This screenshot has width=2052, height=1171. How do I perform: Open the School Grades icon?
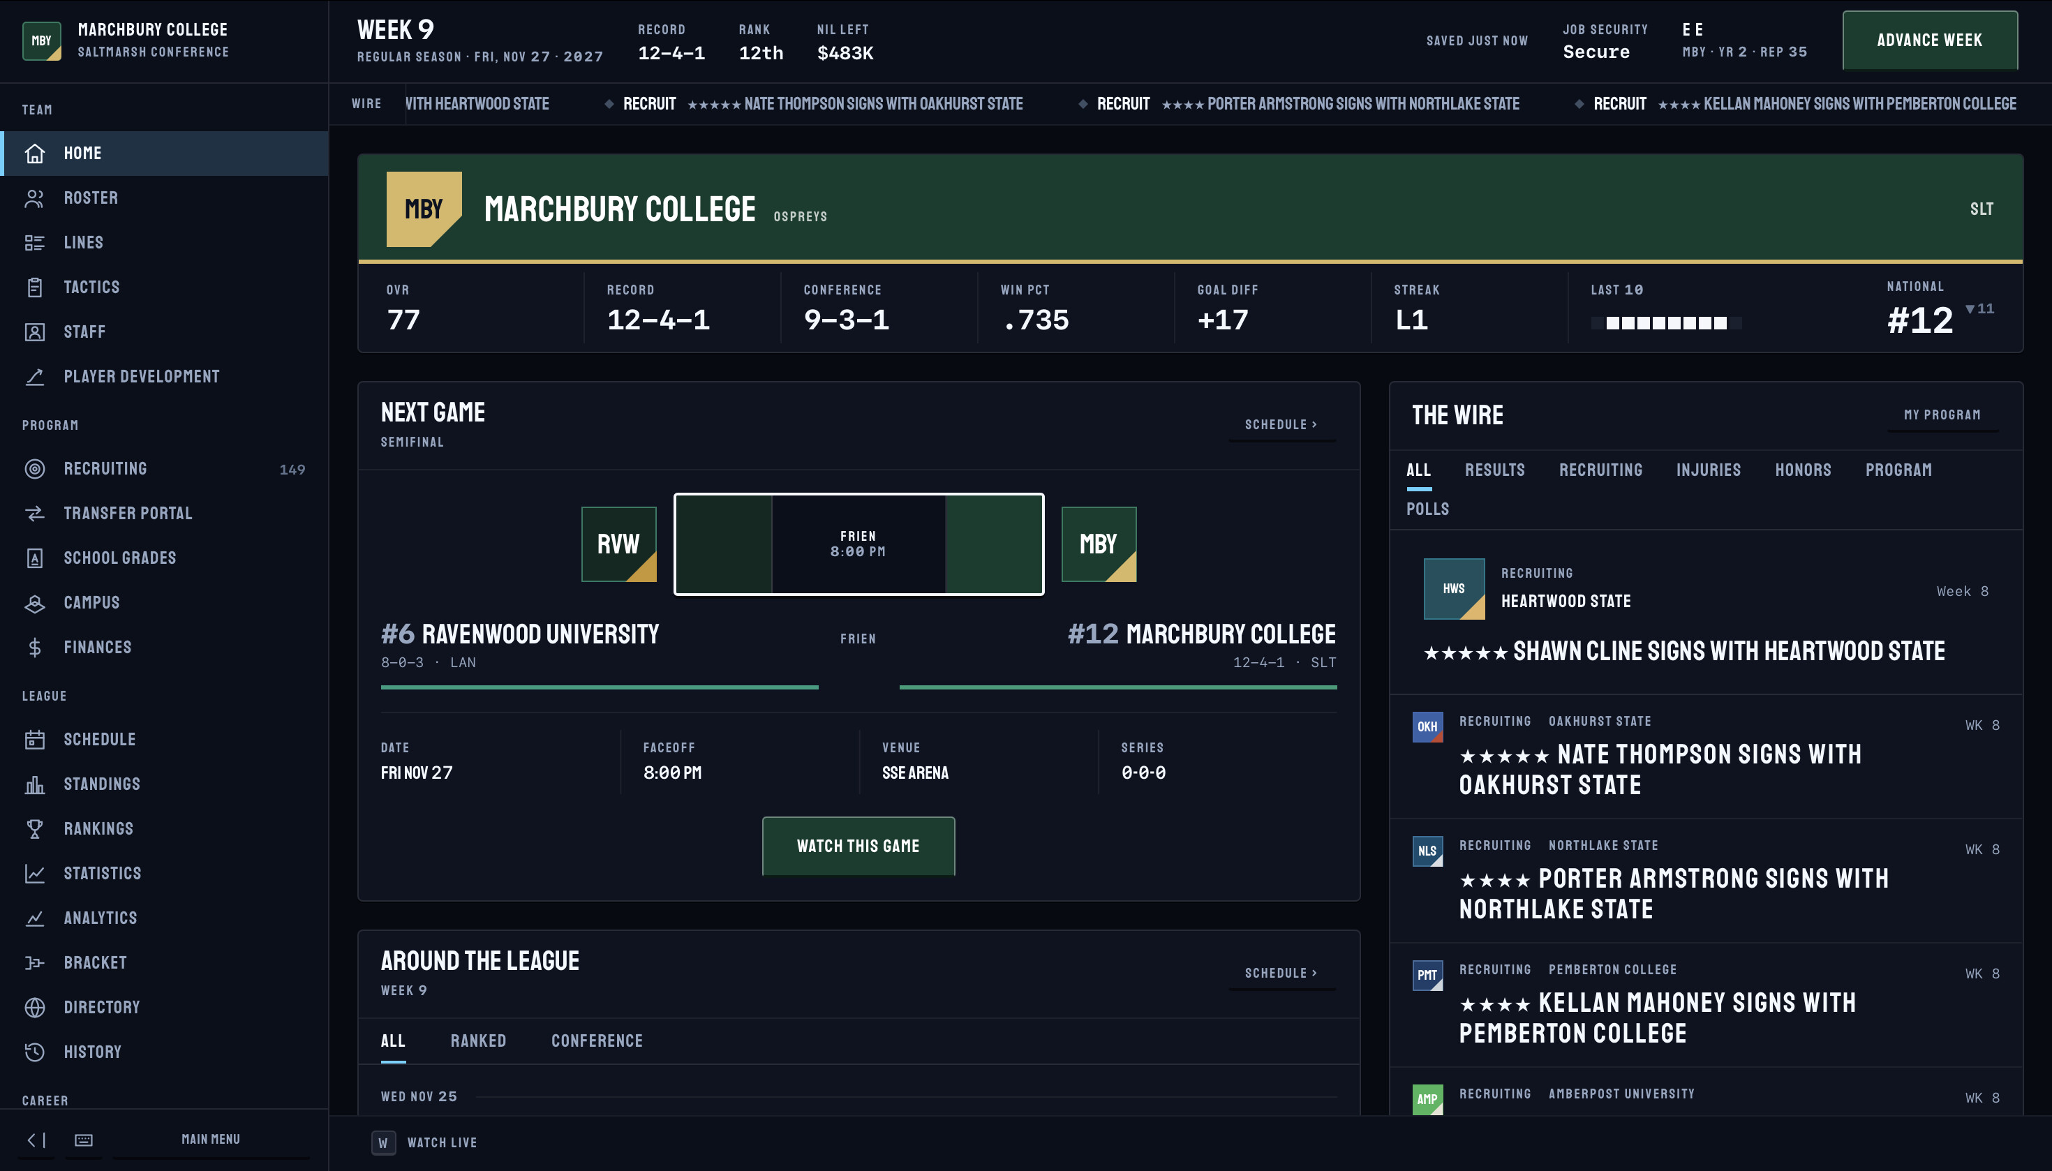coord(35,558)
